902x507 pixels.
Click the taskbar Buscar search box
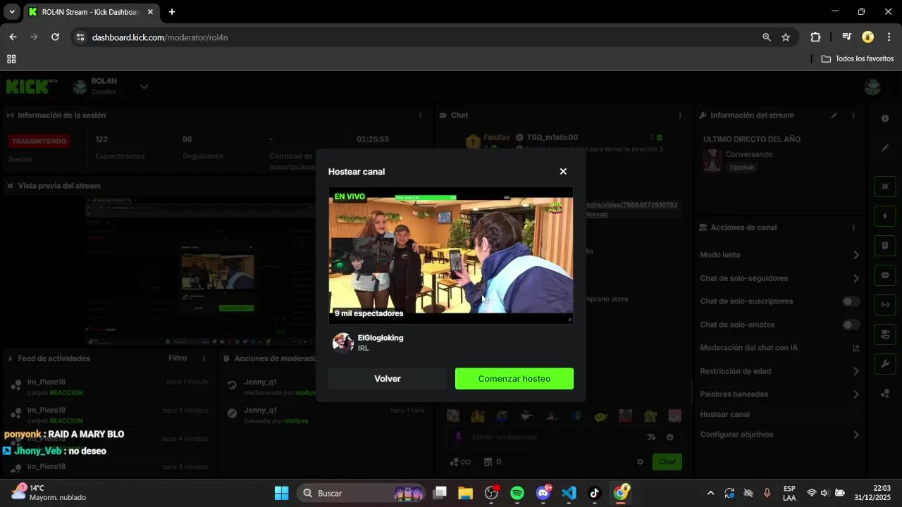click(x=360, y=493)
